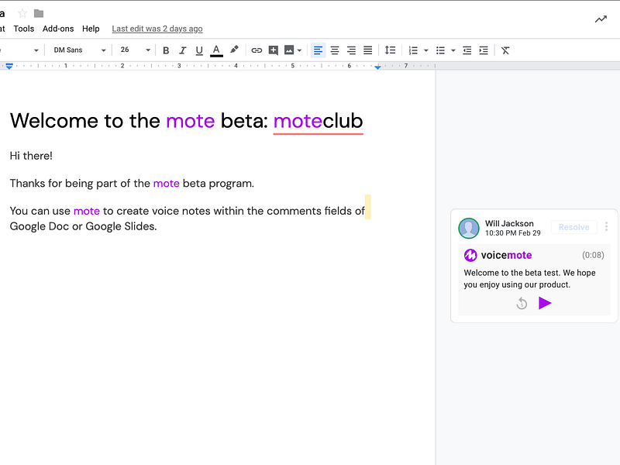The image size is (620, 465).
Task: Decrease the indent
Action: pos(467,50)
